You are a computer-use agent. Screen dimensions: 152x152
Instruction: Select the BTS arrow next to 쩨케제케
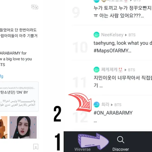130,70
